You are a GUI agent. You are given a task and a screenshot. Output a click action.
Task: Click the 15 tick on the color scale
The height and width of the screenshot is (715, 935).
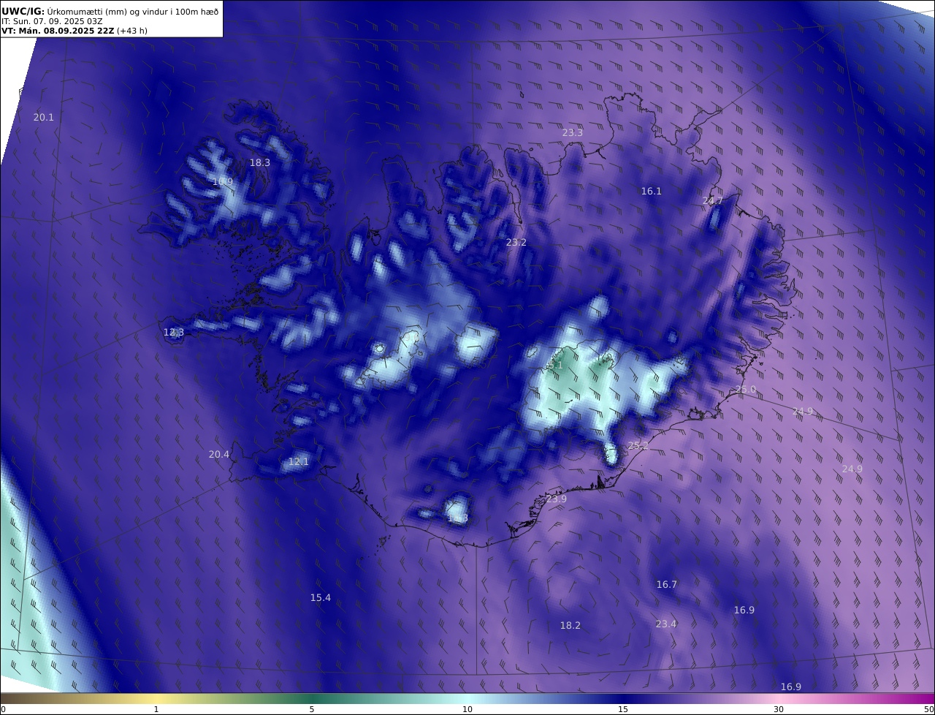point(623,709)
